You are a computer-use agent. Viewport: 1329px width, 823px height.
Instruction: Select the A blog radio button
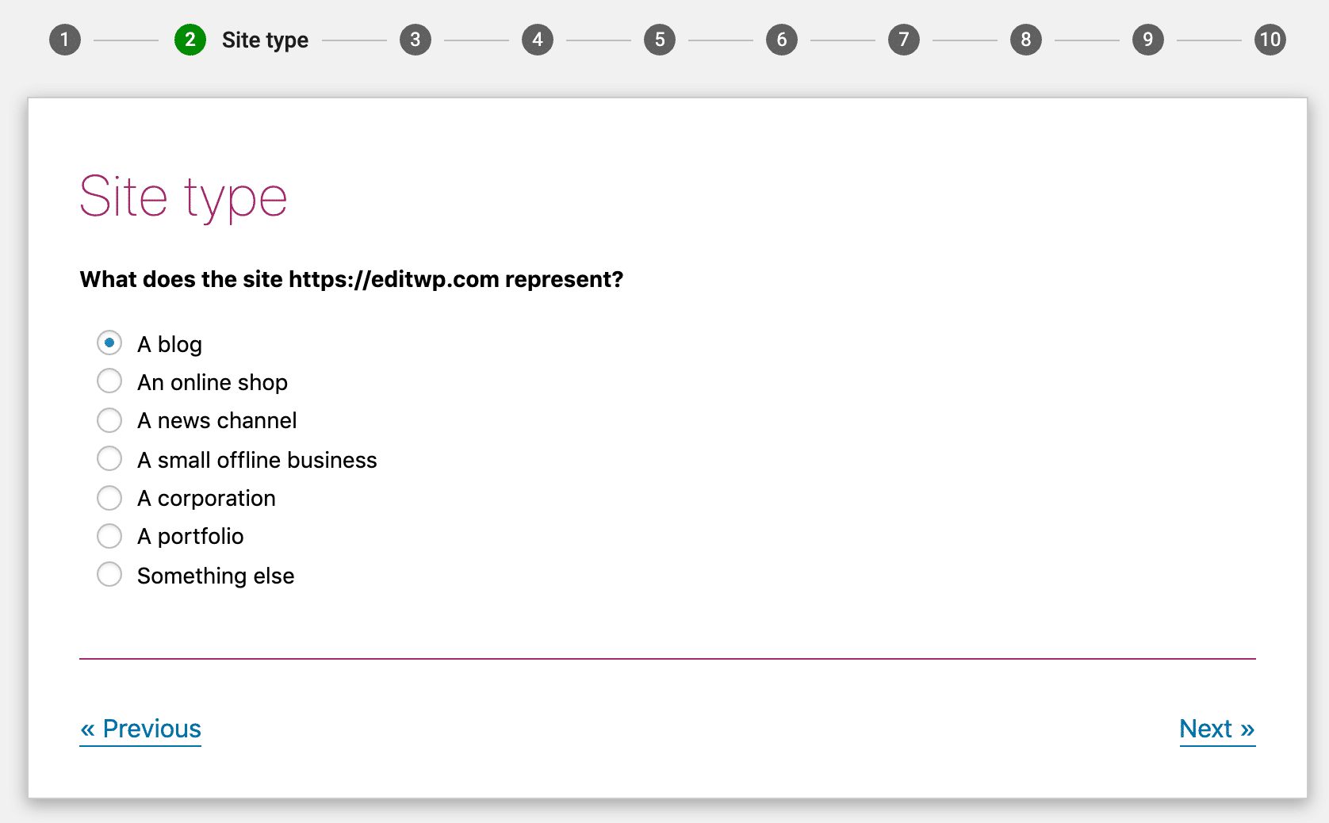click(x=109, y=343)
